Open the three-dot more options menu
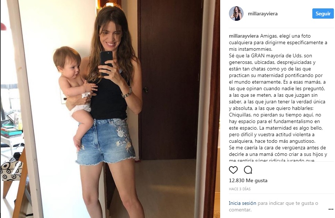 (x=331, y=210)
